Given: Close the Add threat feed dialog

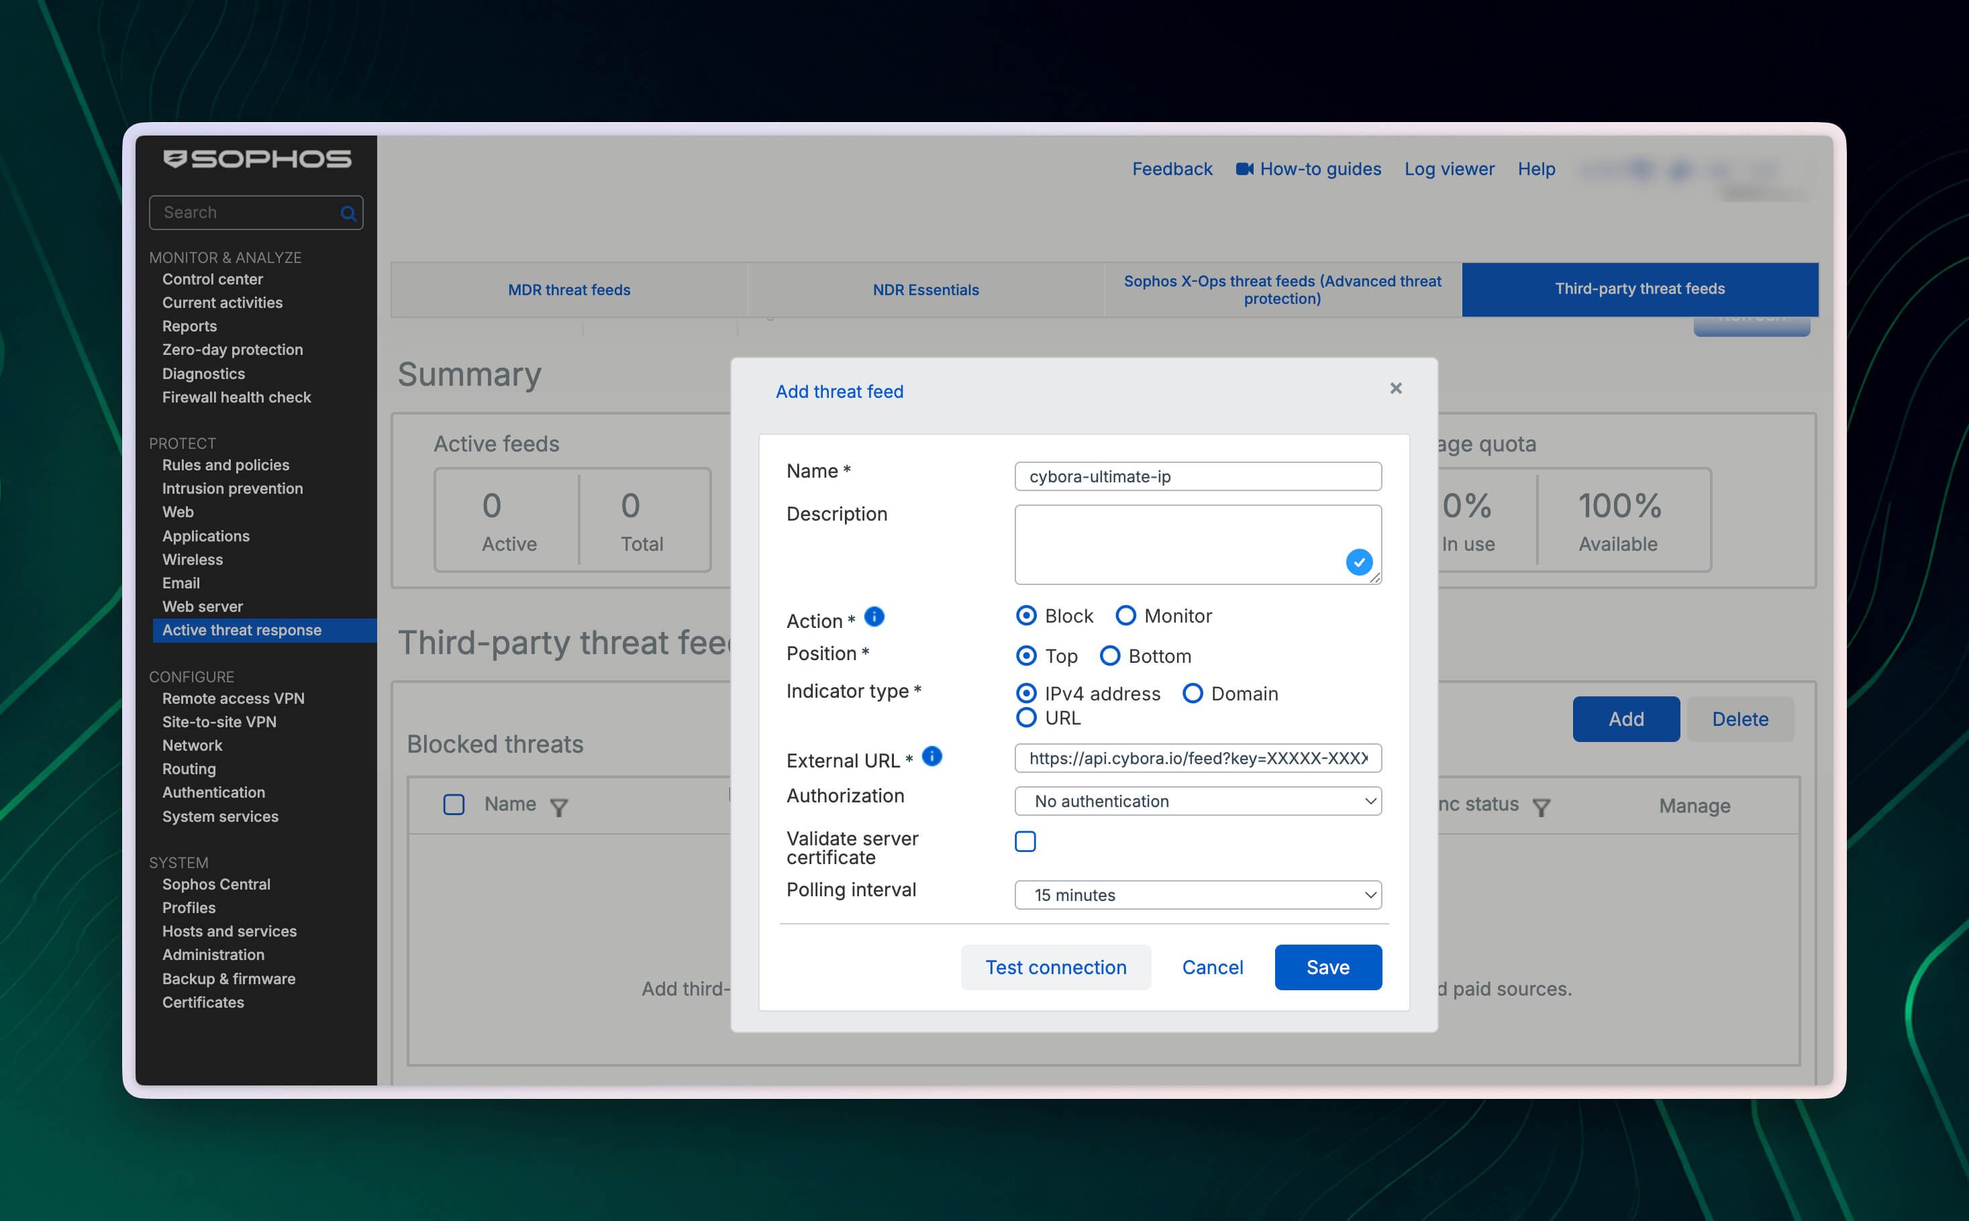Looking at the screenshot, I should pyautogui.click(x=1396, y=388).
